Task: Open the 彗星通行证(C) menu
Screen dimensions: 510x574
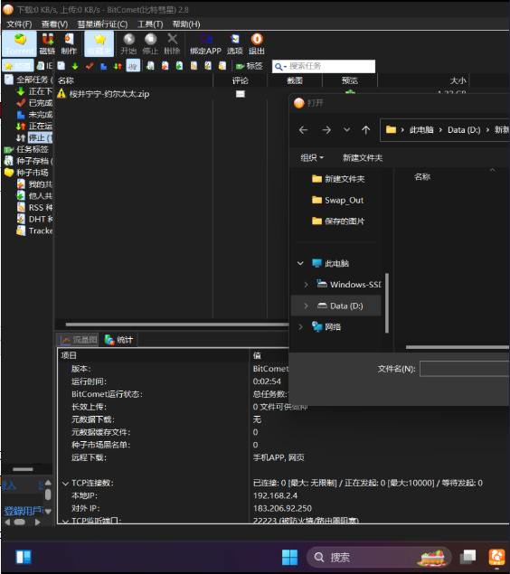Action: tap(102, 24)
